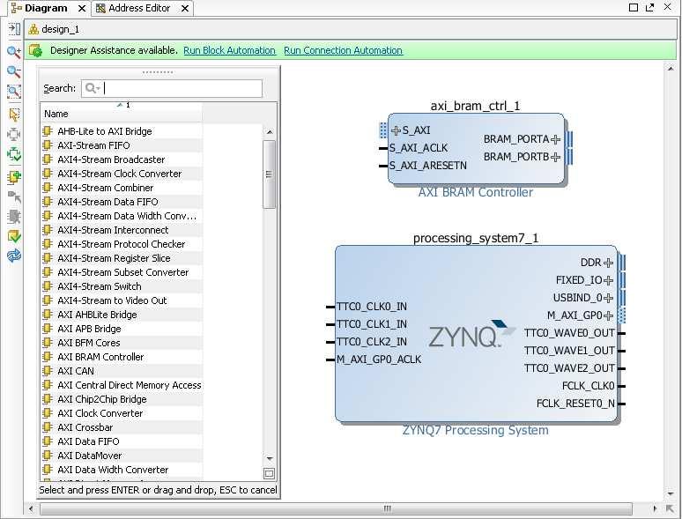Switch to the Diagram tab

click(46, 8)
